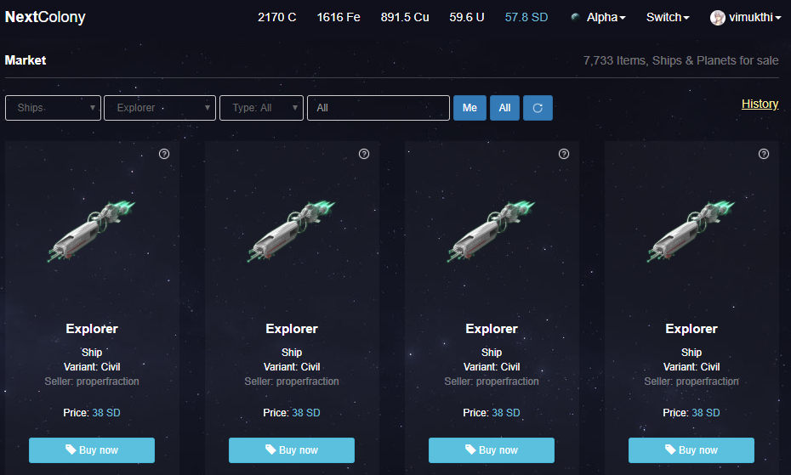The height and width of the screenshot is (475, 791).
Task: Open the Ships category dropdown
Action: coord(53,108)
